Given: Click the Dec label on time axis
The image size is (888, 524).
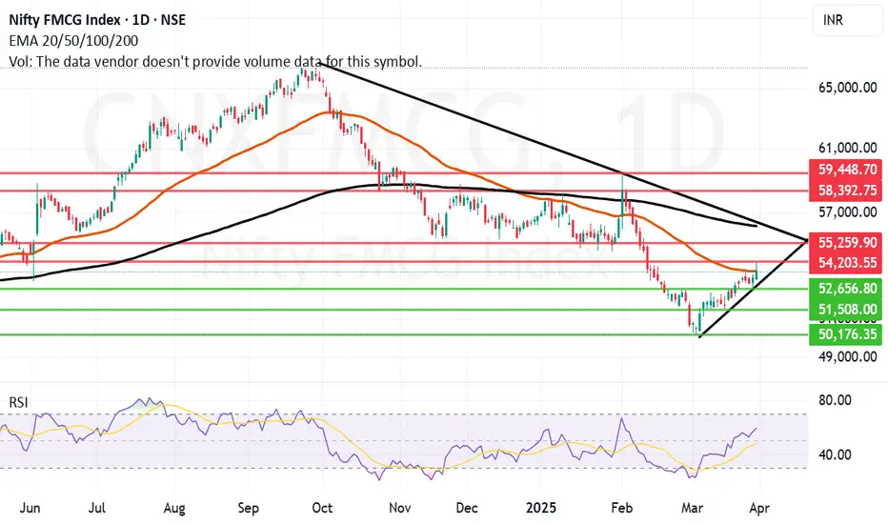Looking at the screenshot, I should (467, 508).
